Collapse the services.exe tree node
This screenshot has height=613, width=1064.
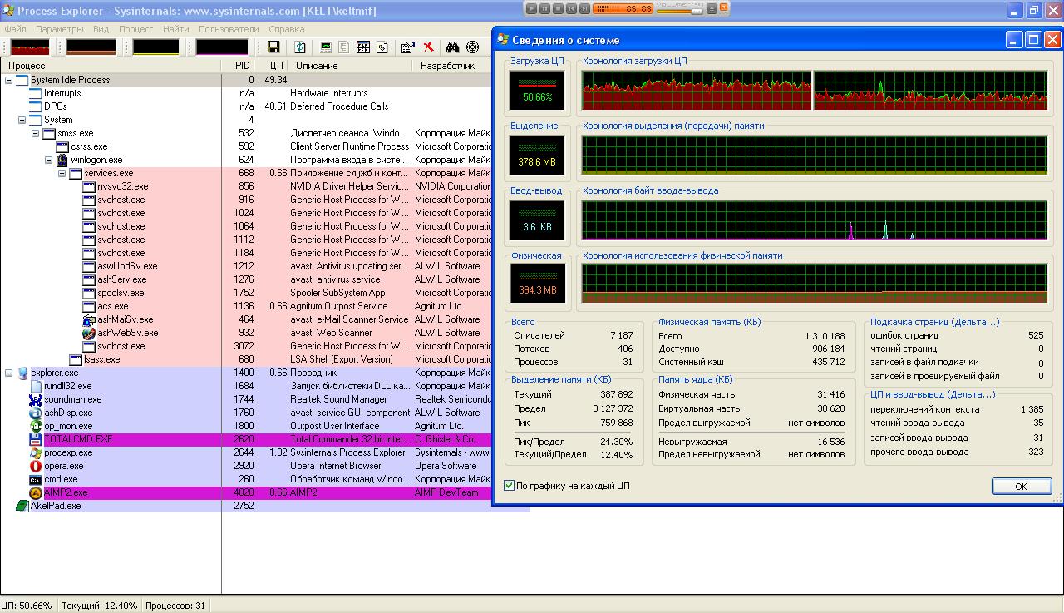pyautogui.click(x=62, y=173)
